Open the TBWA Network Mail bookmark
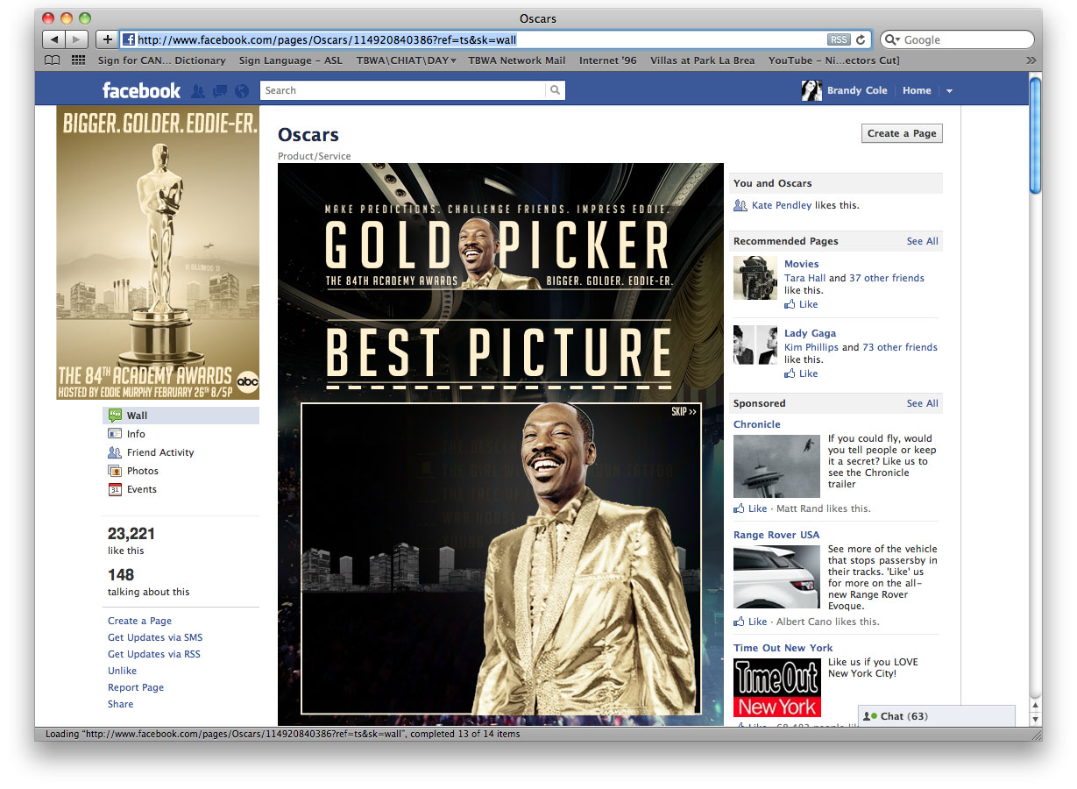 517,60
